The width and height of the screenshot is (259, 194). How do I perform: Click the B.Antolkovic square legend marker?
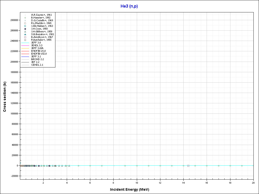(25, 37)
